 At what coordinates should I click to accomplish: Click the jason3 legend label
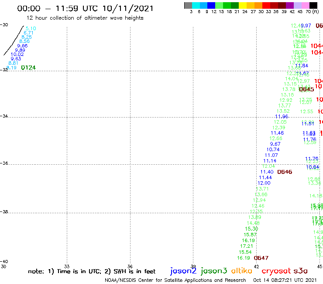pyautogui.click(x=214, y=271)
